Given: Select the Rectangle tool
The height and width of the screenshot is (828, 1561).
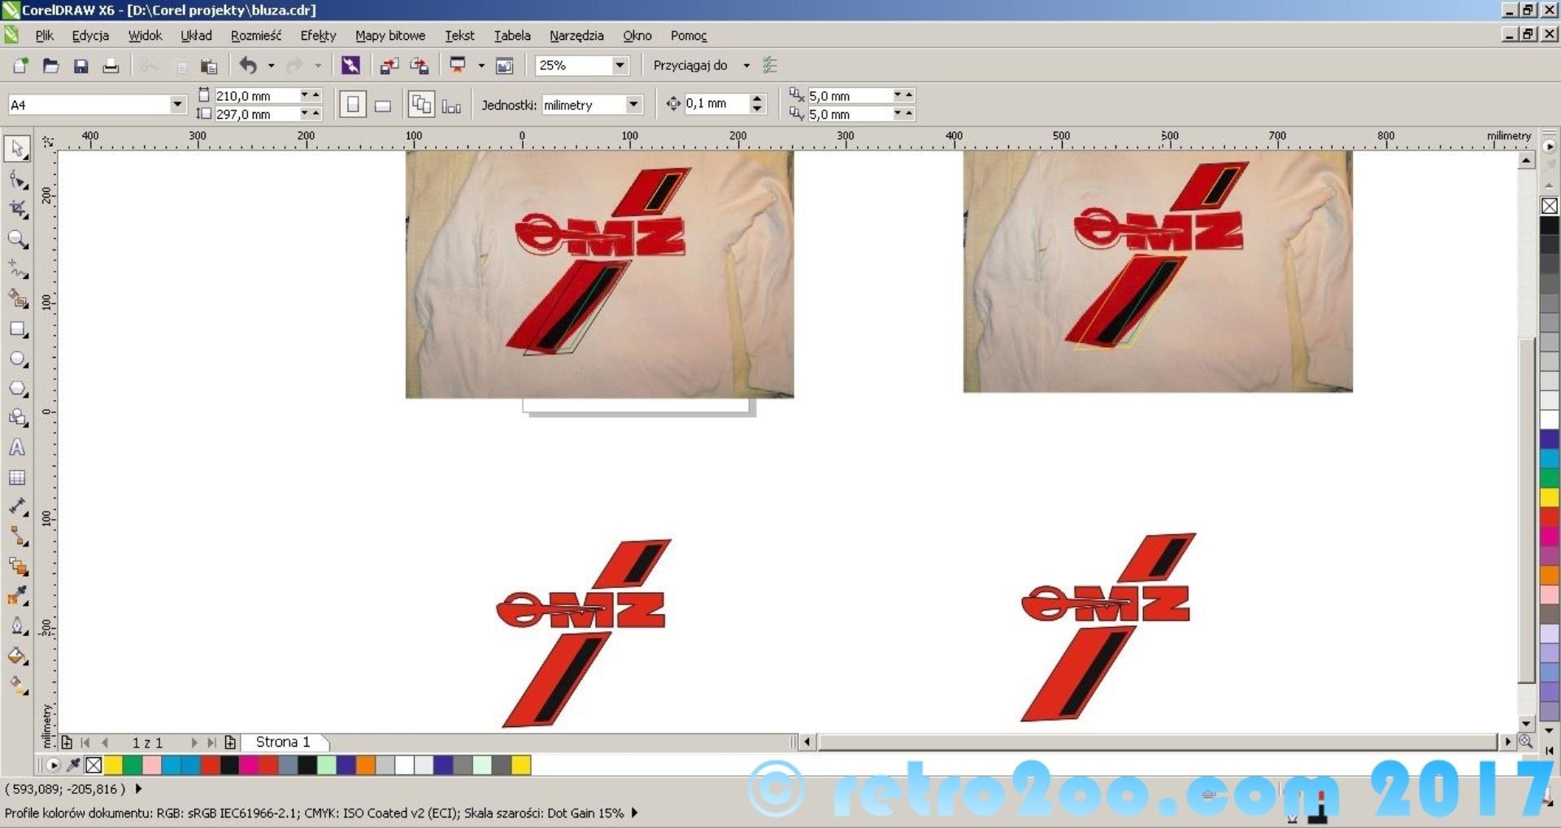Looking at the screenshot, I should tap(17, 329).
